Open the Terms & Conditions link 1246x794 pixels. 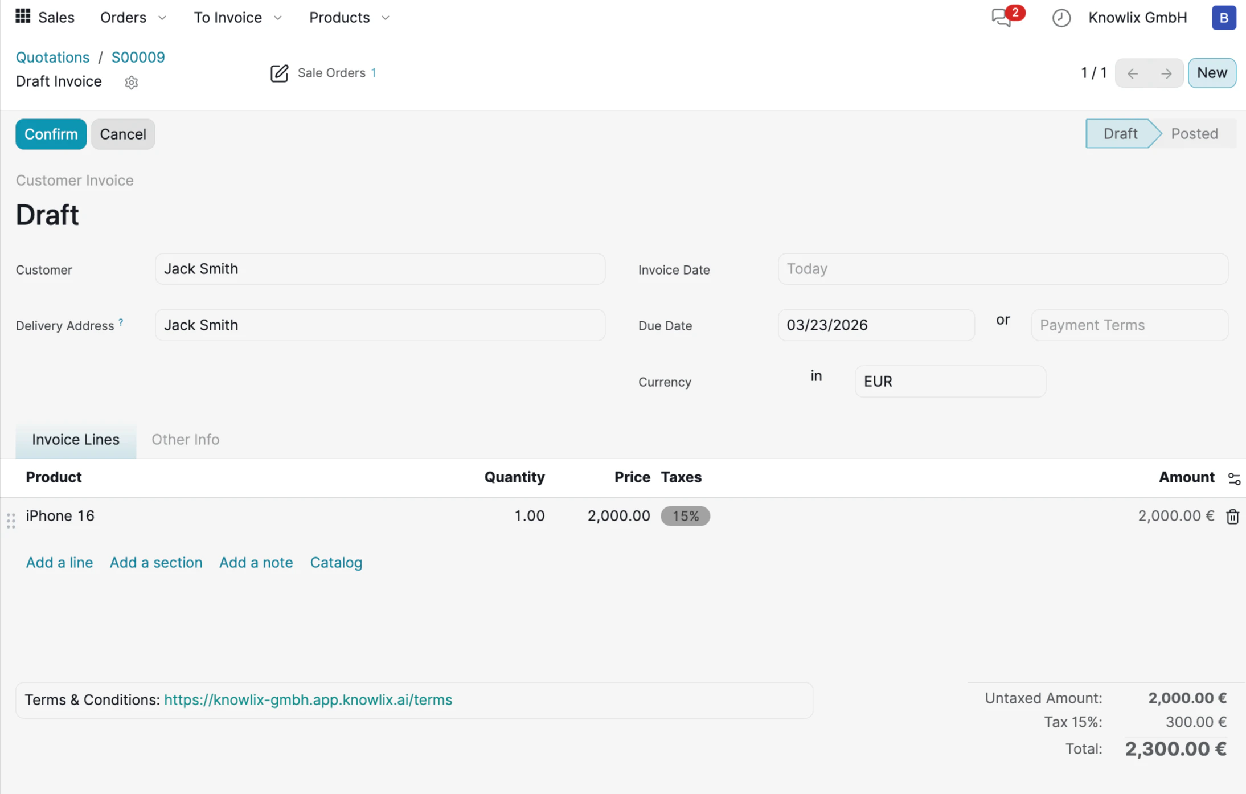[308, 699]
